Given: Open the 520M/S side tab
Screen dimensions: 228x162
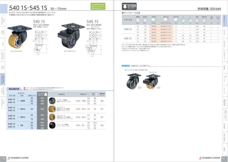Looking at the screenshot, I should pos(3,91).
